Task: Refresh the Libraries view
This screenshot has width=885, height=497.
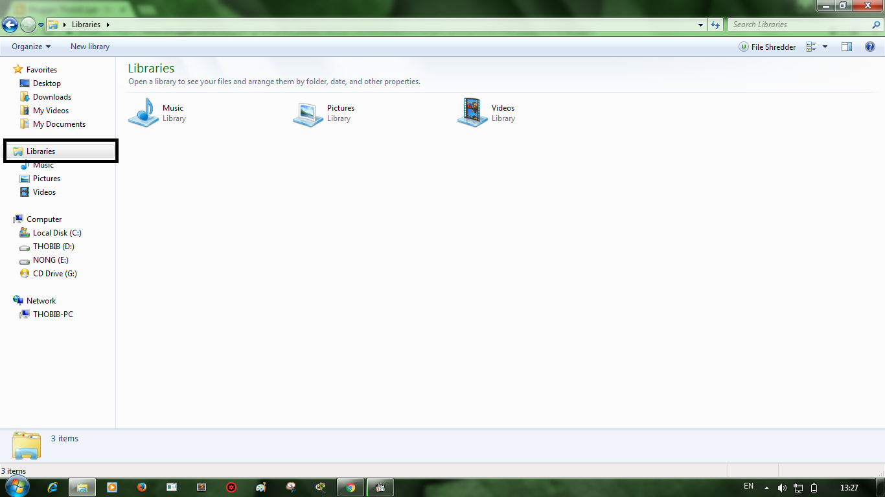Action: click(x=714, y=24)
